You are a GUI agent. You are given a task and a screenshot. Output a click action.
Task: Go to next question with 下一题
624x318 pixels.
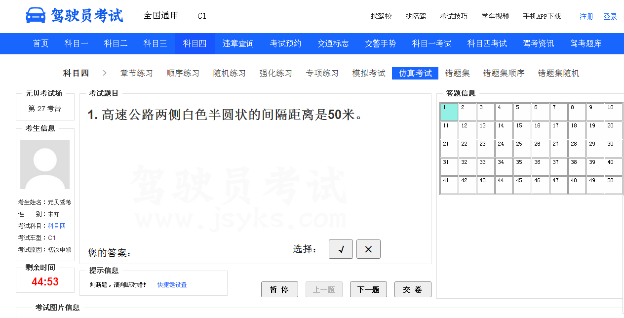click(368, 289)
